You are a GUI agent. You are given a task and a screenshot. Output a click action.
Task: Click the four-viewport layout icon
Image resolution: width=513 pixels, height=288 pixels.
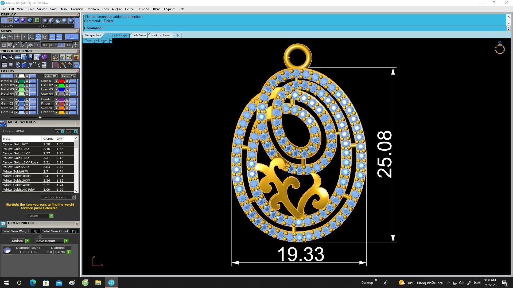4,65
